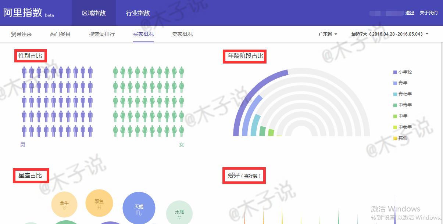
Task: Expand the 区域指数 menu
Action: coord(93,13)
